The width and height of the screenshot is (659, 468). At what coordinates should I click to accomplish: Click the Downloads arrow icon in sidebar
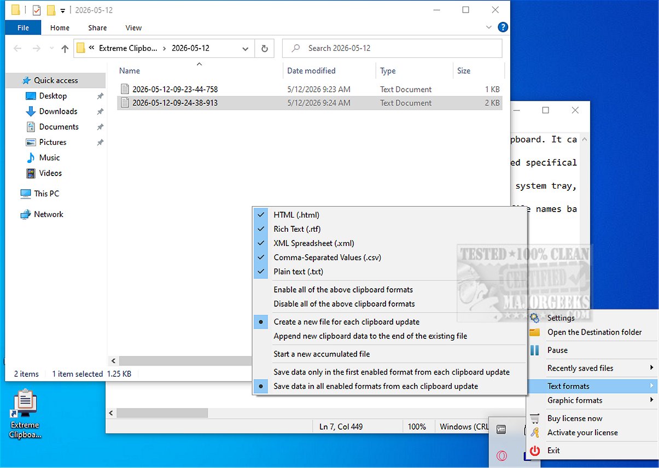tap(31, 111)
